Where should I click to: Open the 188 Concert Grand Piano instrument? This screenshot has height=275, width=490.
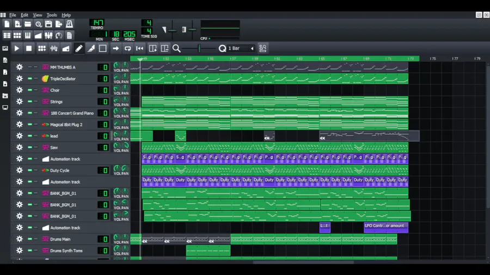[x=69, y=113]
